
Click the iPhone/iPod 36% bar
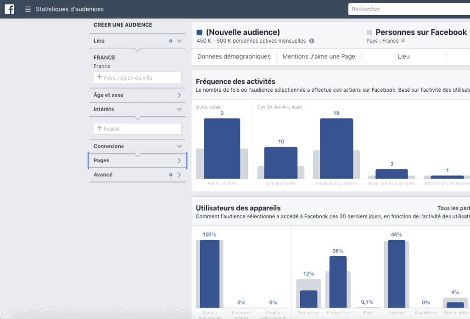[x=338, y=282]
